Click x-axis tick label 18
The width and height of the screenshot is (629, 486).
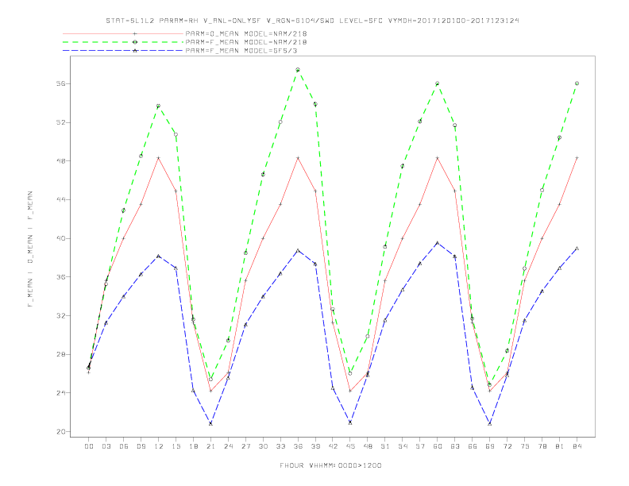193,446
